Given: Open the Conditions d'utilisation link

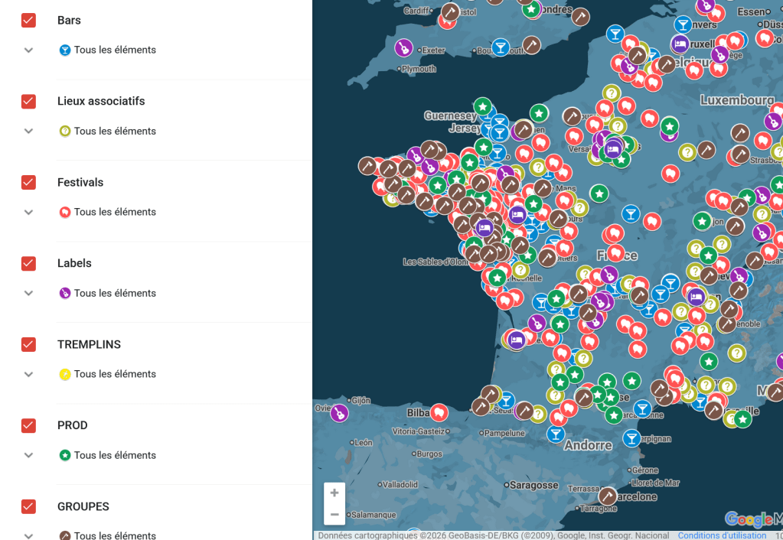Looking at the screenshot, I should tap(722, 535).
